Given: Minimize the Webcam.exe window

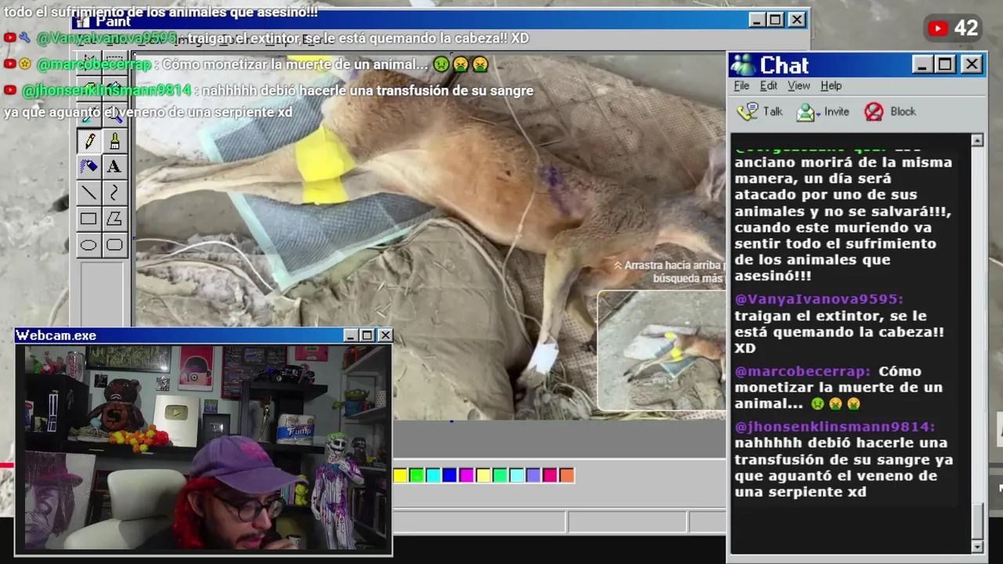Looking at the screenshot, I should (x=351, y=335).
